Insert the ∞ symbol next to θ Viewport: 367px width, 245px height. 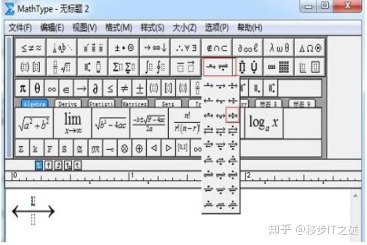coord(51,88)
